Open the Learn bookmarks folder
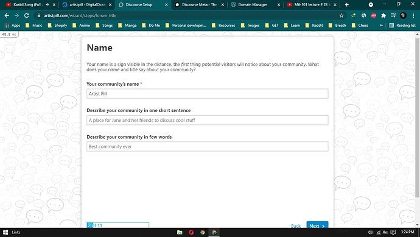420x237 pixels. (x=292, y=25)
